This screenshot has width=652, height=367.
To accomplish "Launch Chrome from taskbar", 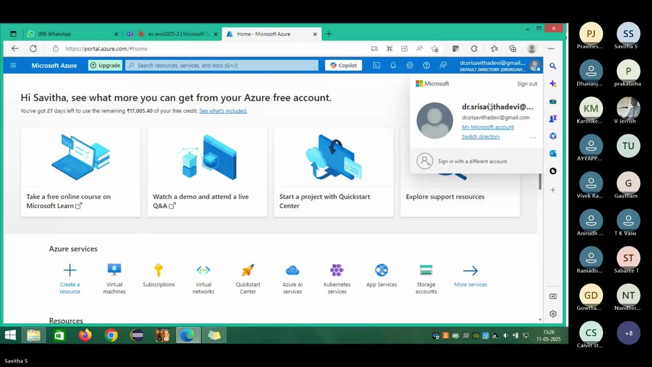I will [111, 335].
